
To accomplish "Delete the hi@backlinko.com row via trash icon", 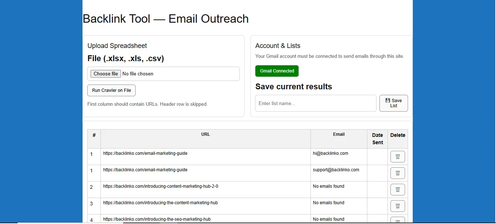I will pyautogui.click(x=397, y=157).
